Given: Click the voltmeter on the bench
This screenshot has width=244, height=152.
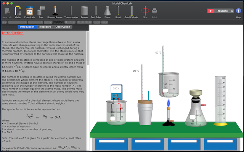Looking at the screenshot, I should click(x=117, y=92).
